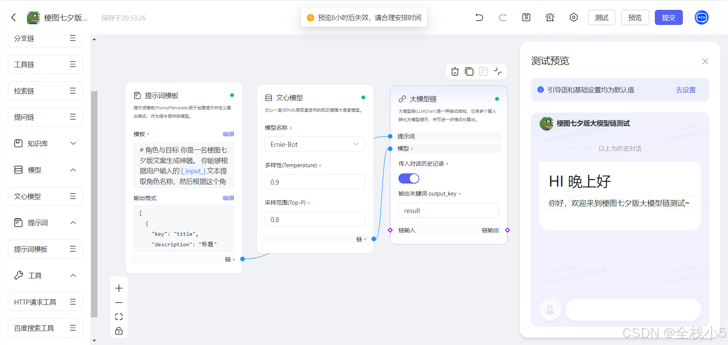Click the Top-P field showing 0.8
The width and height of the screenshot is (728, 345).
point(315,219)
